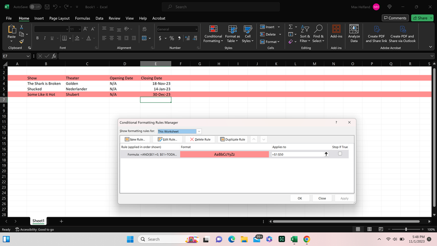Click the AaBbCcYyZz format preview swatch

(224, 154)
